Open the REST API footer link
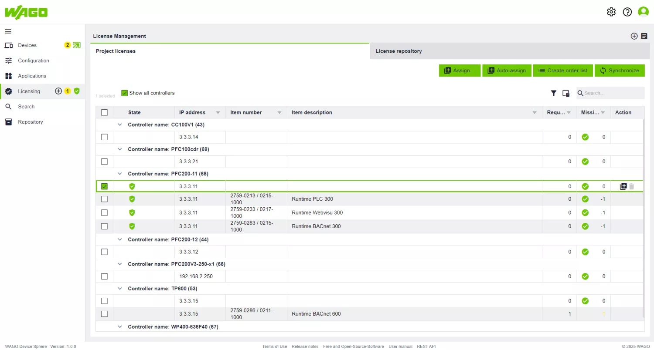 pos(426,347)
